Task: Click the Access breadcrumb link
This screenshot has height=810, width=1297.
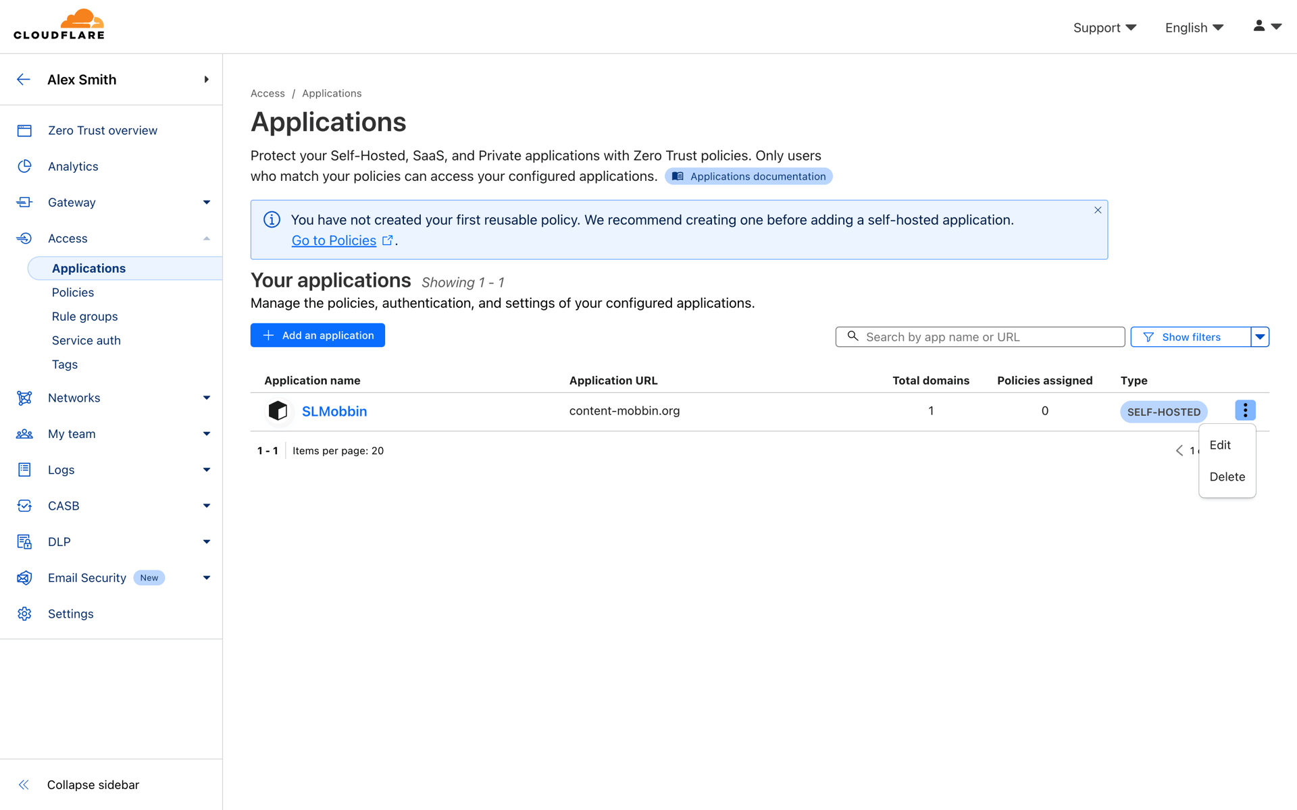Action: point(268,93)
